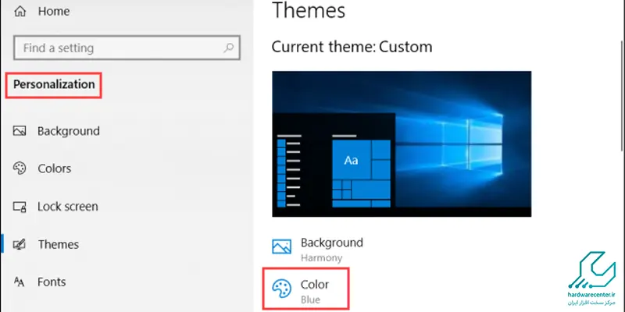This screenshot has width=625, height=312.
Task: Click the theme Color palette icon
Action: (x=282, y=289)
